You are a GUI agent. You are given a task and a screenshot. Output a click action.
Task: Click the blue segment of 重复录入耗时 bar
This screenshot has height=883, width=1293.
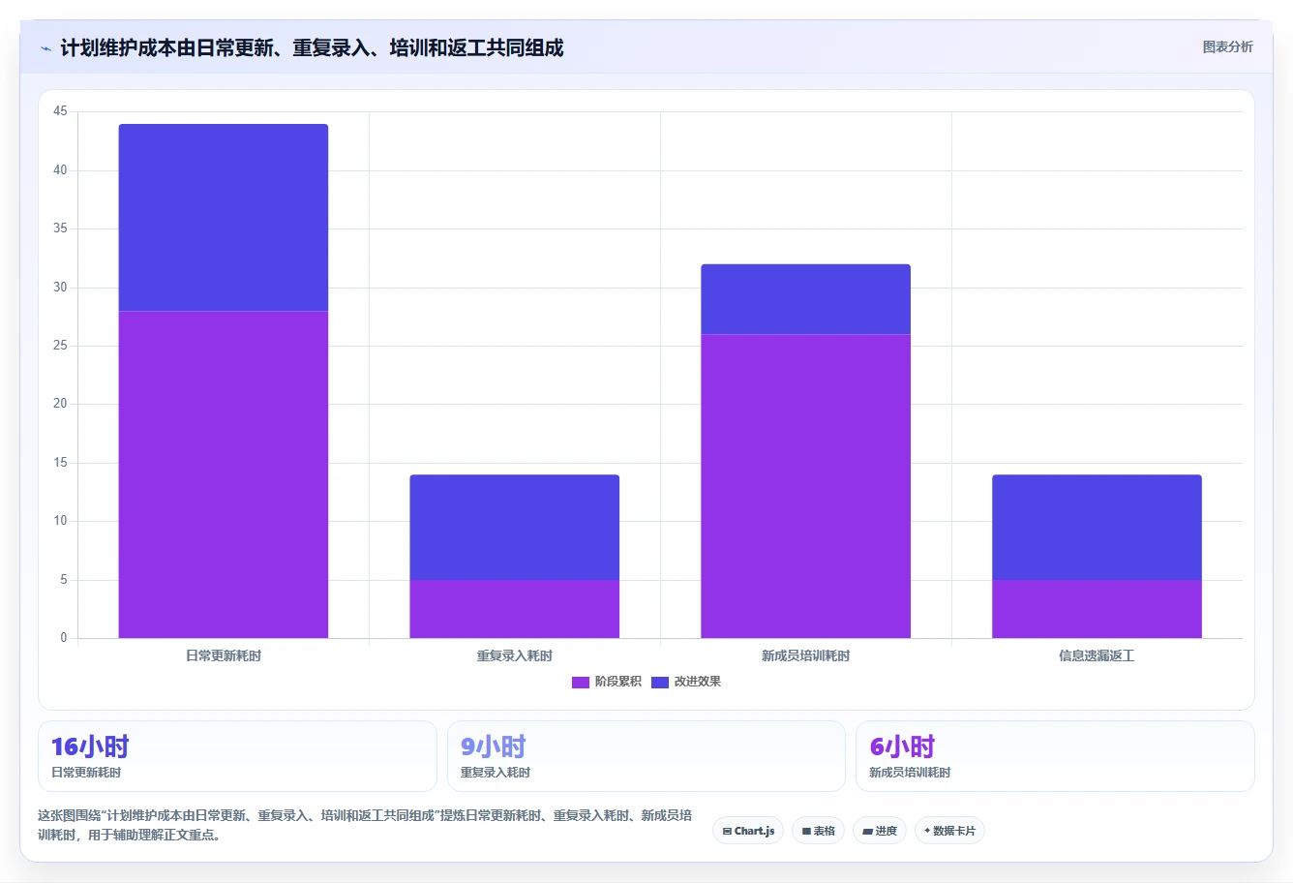(x=515, y=528)
